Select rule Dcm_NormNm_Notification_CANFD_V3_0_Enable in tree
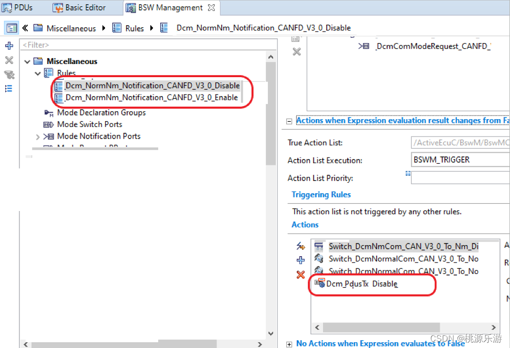 click(152, 98)
